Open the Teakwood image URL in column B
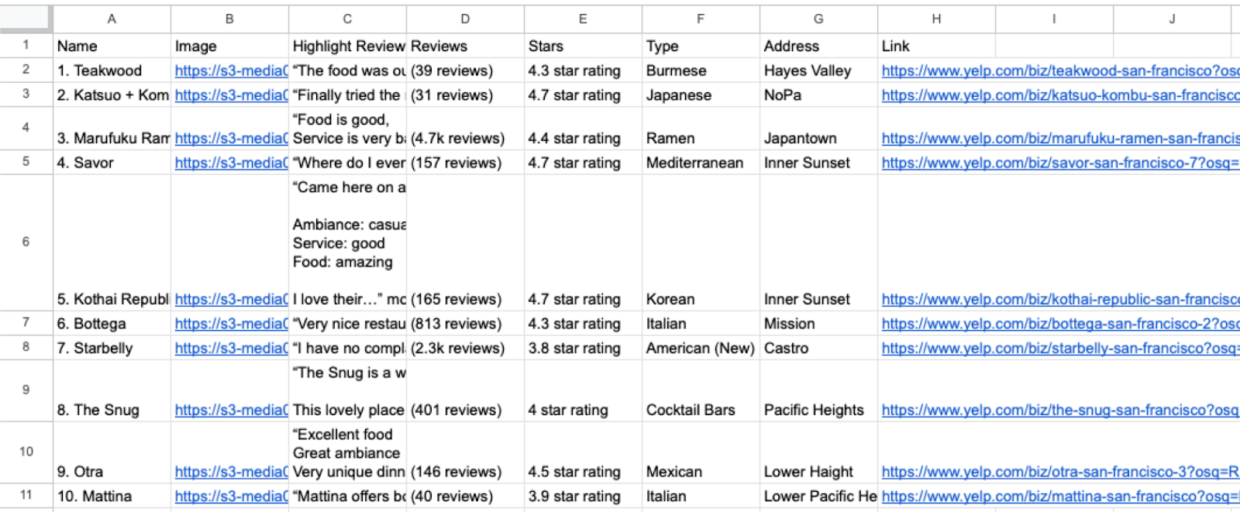 (x=229, y=70)
